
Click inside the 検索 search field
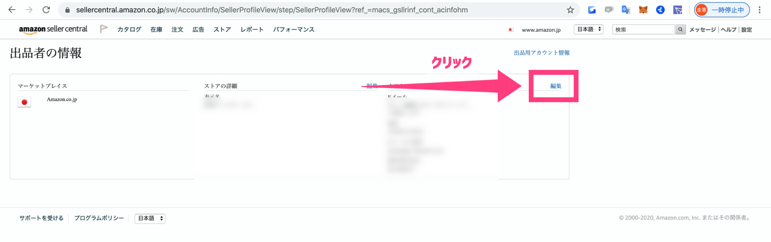click(x=643, y=29)
